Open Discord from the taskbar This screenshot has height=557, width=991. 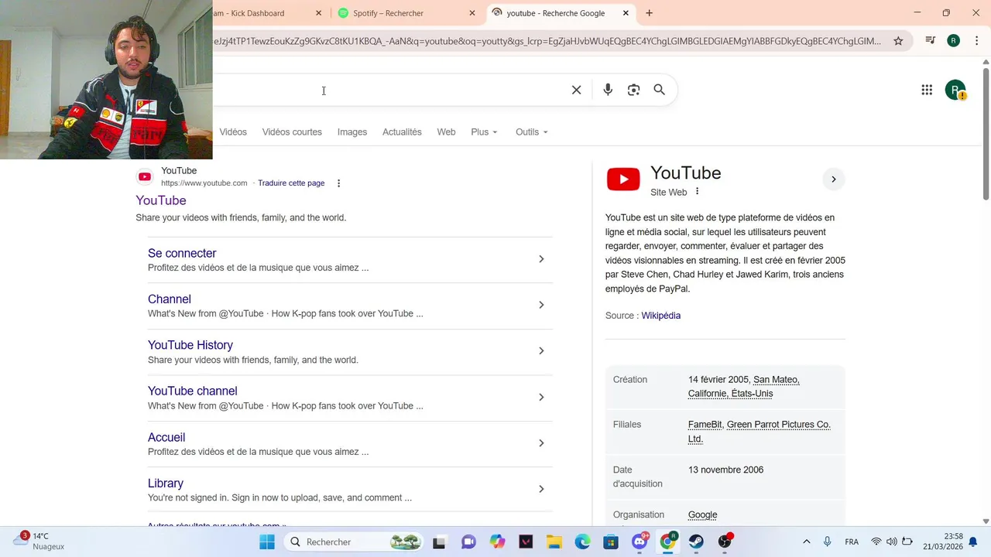pos(640,542)
